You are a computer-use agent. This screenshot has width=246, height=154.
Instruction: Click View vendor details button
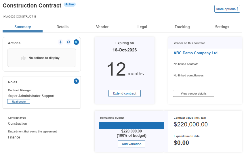coord(194,93)
